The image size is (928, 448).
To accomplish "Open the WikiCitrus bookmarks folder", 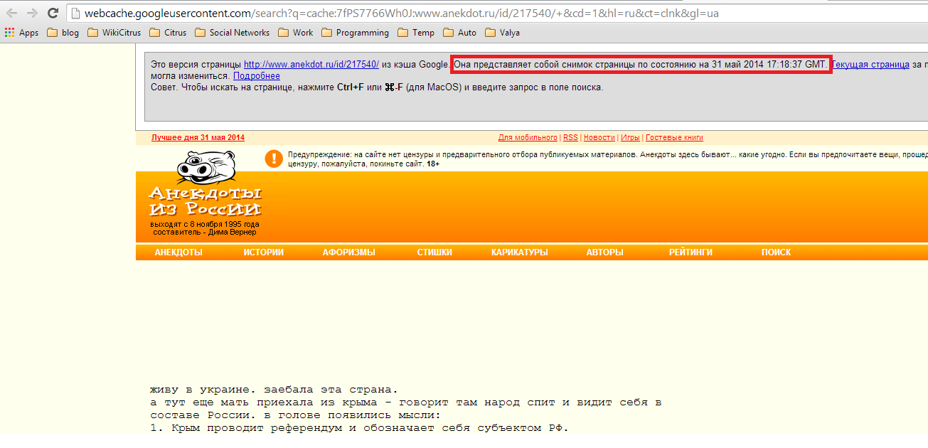I will (114, 33).
